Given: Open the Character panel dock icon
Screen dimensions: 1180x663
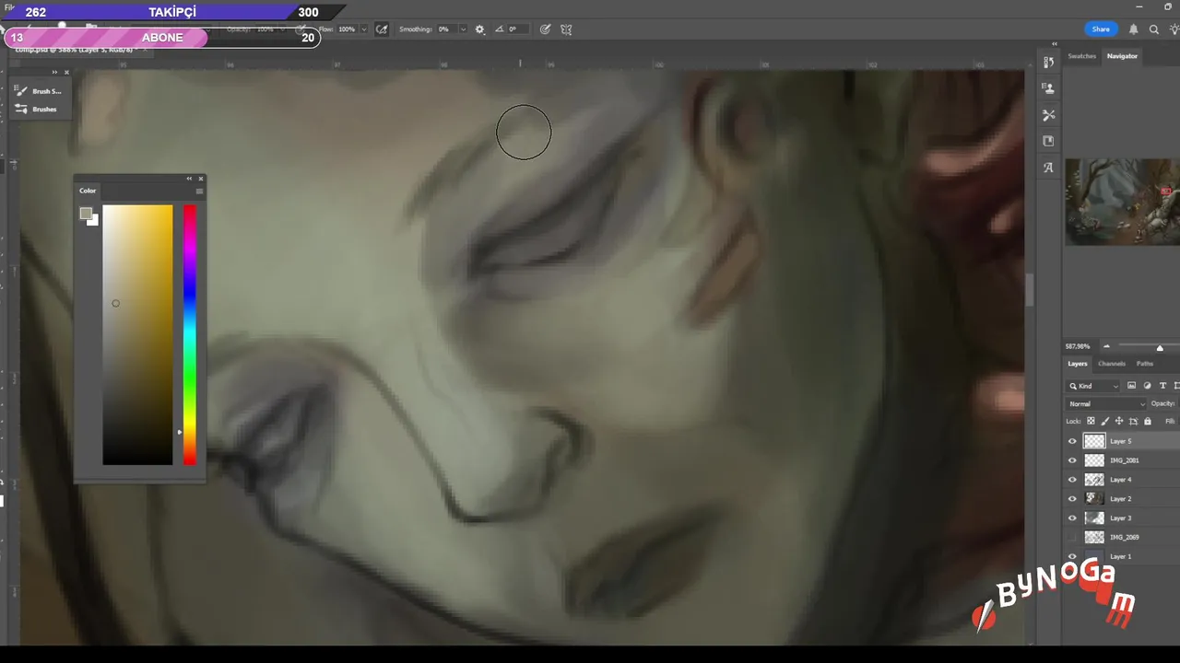Looking at the screenshot, I should pos(1048,168).
